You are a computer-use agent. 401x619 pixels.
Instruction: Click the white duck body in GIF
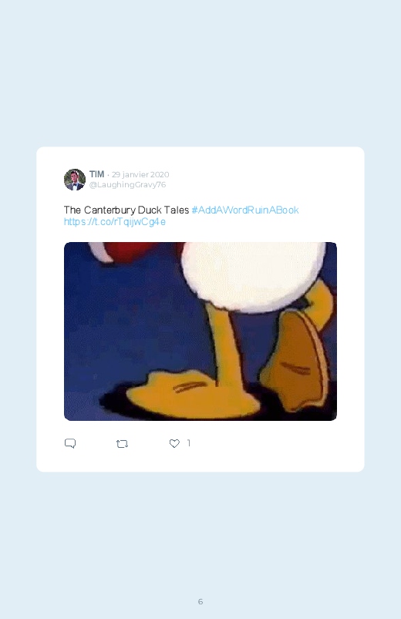pyautogui.click(x=253, y=274)
